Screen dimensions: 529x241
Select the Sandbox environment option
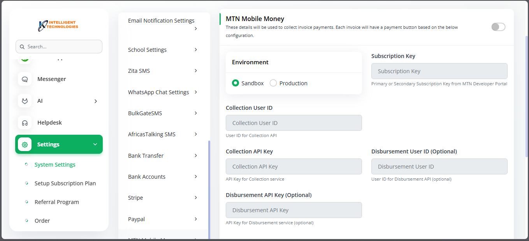pyautogui.click(x=236, y=83)
